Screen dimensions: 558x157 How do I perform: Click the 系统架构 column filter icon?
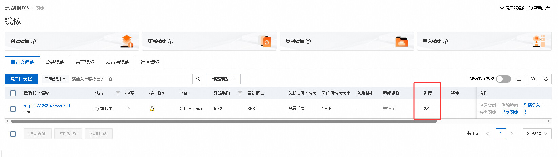point(240,93)
